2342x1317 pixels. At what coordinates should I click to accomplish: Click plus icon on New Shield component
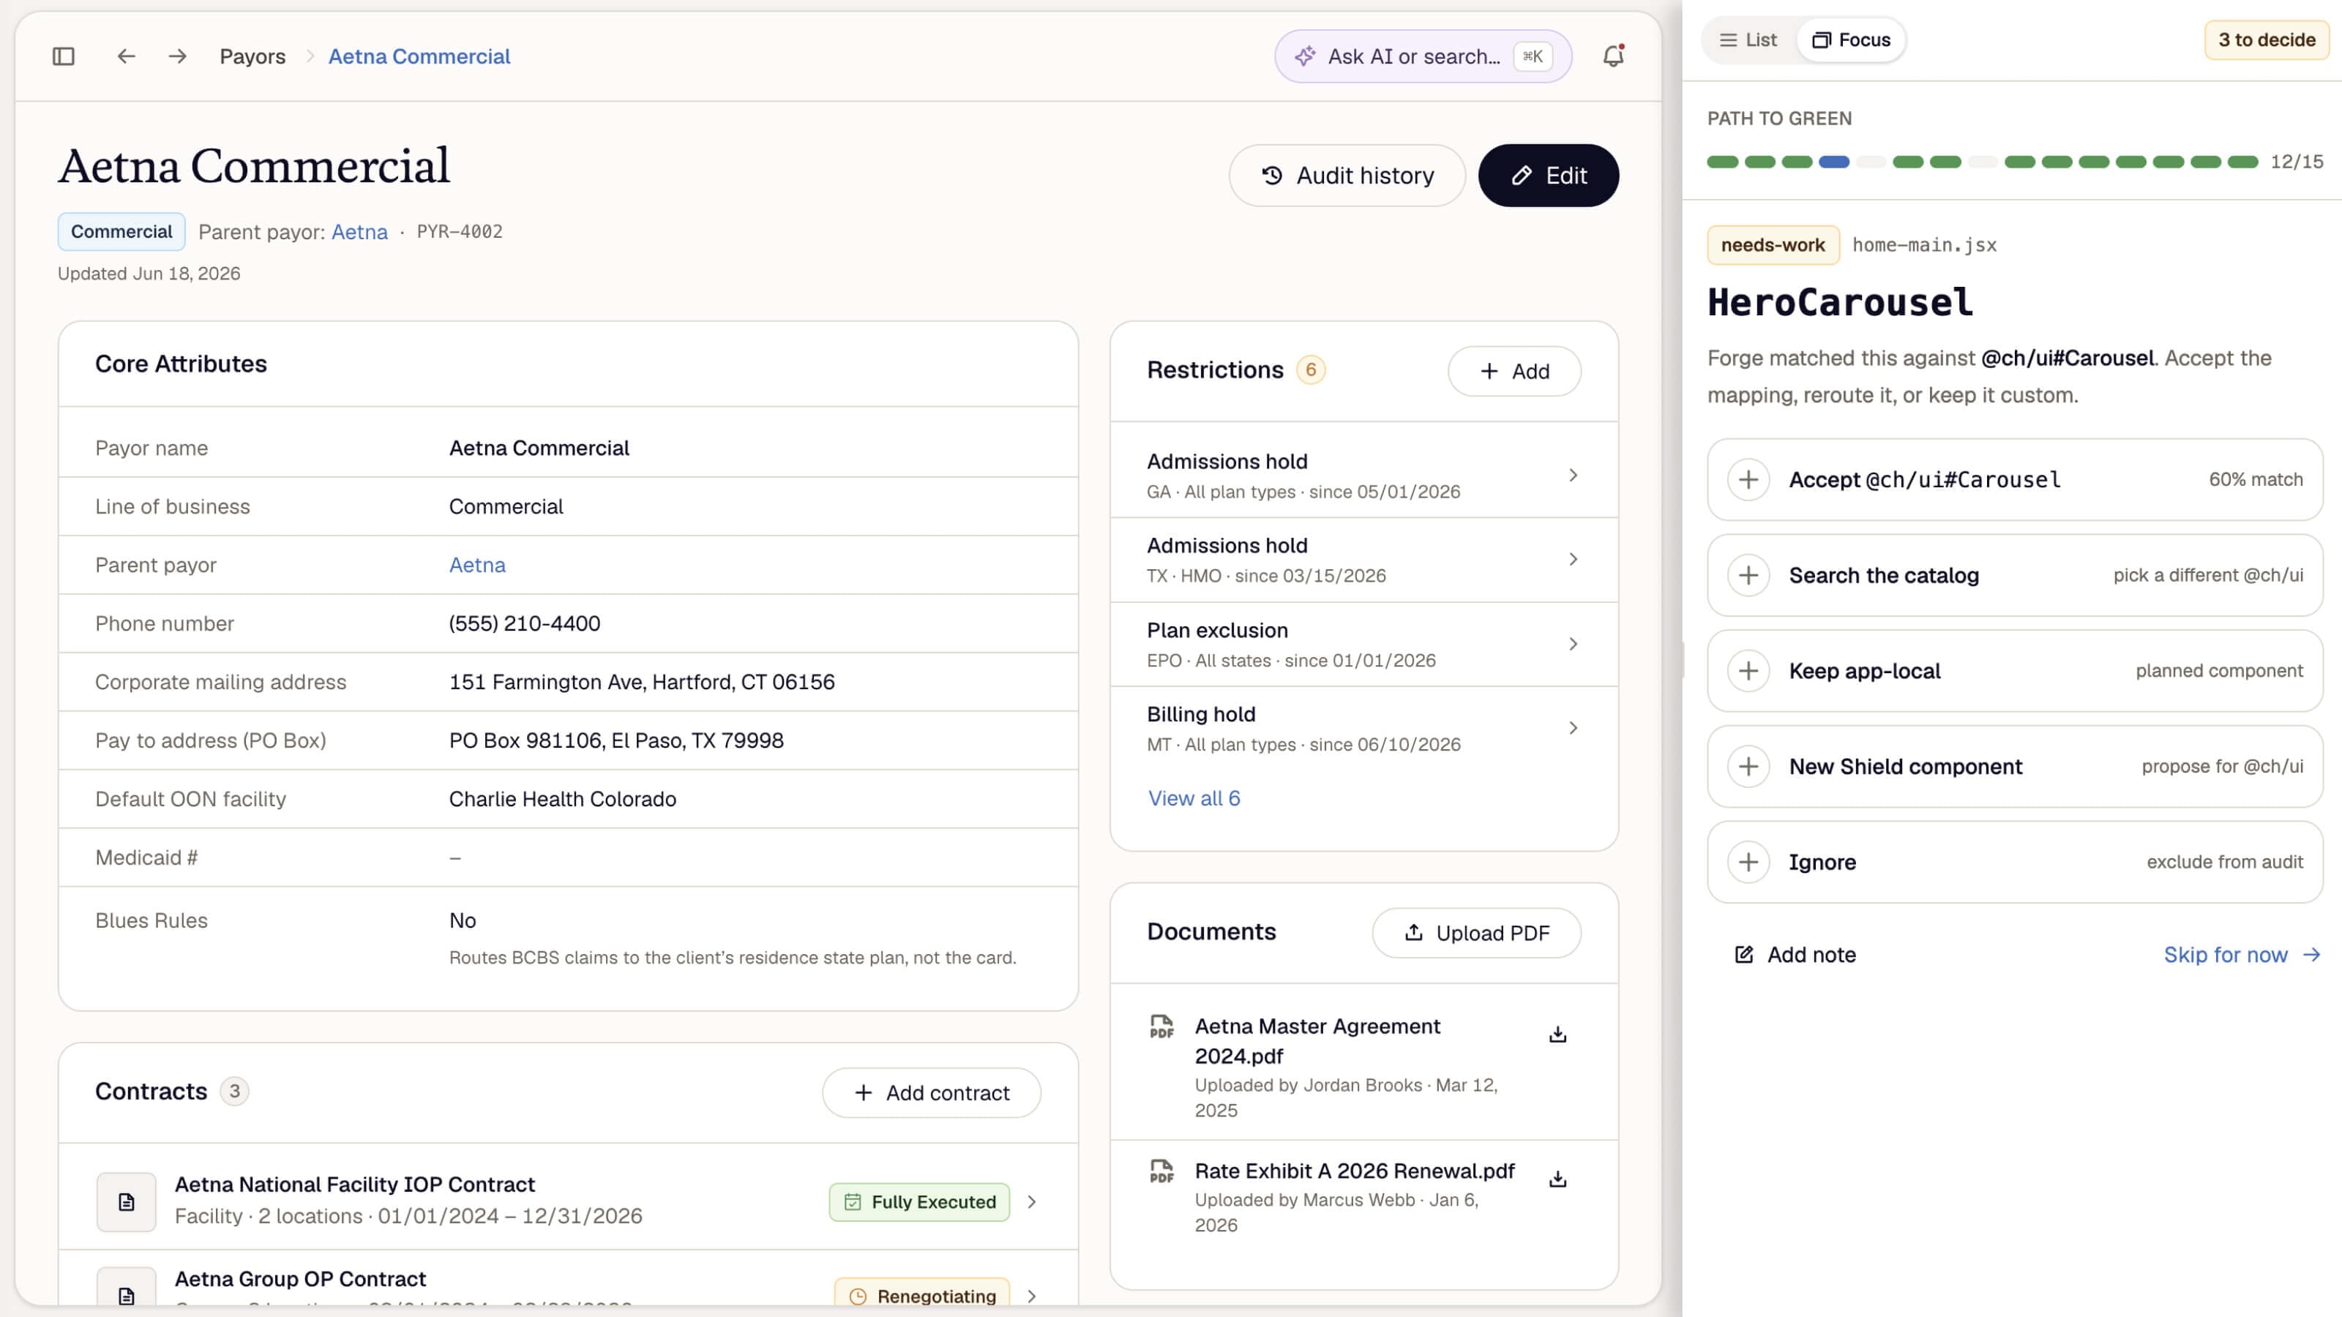(1748, 766)
